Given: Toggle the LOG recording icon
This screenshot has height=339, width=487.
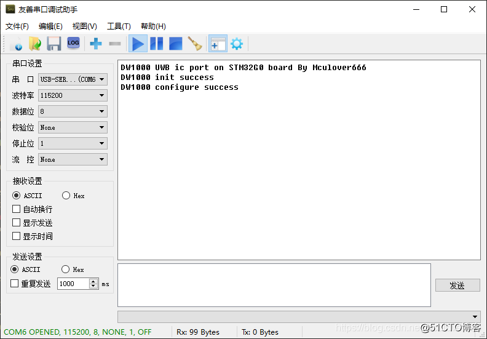Looking at the screenshot, I should [73, 43].
